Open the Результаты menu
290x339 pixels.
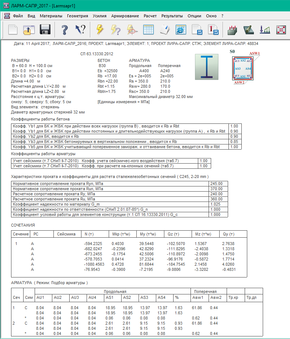pos(172,16)
